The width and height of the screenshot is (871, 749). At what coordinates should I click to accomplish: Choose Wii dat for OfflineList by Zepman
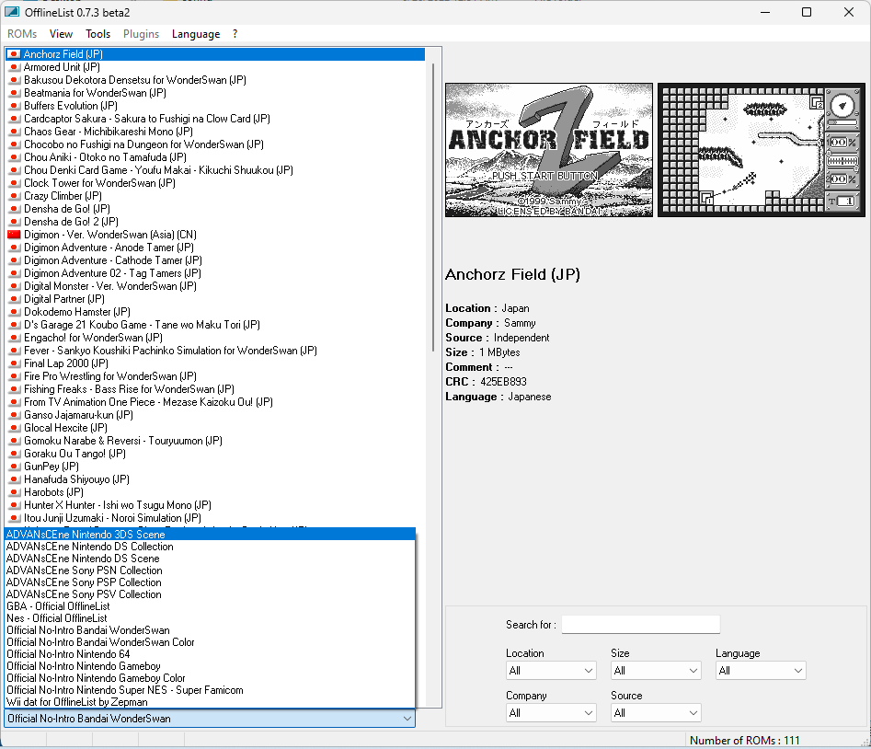[x=210, y=702]
